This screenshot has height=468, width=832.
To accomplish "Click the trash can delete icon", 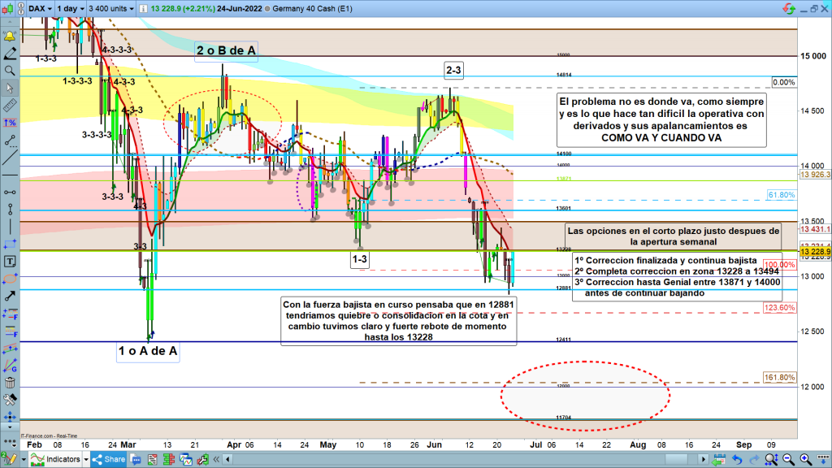I will [10, 383].
